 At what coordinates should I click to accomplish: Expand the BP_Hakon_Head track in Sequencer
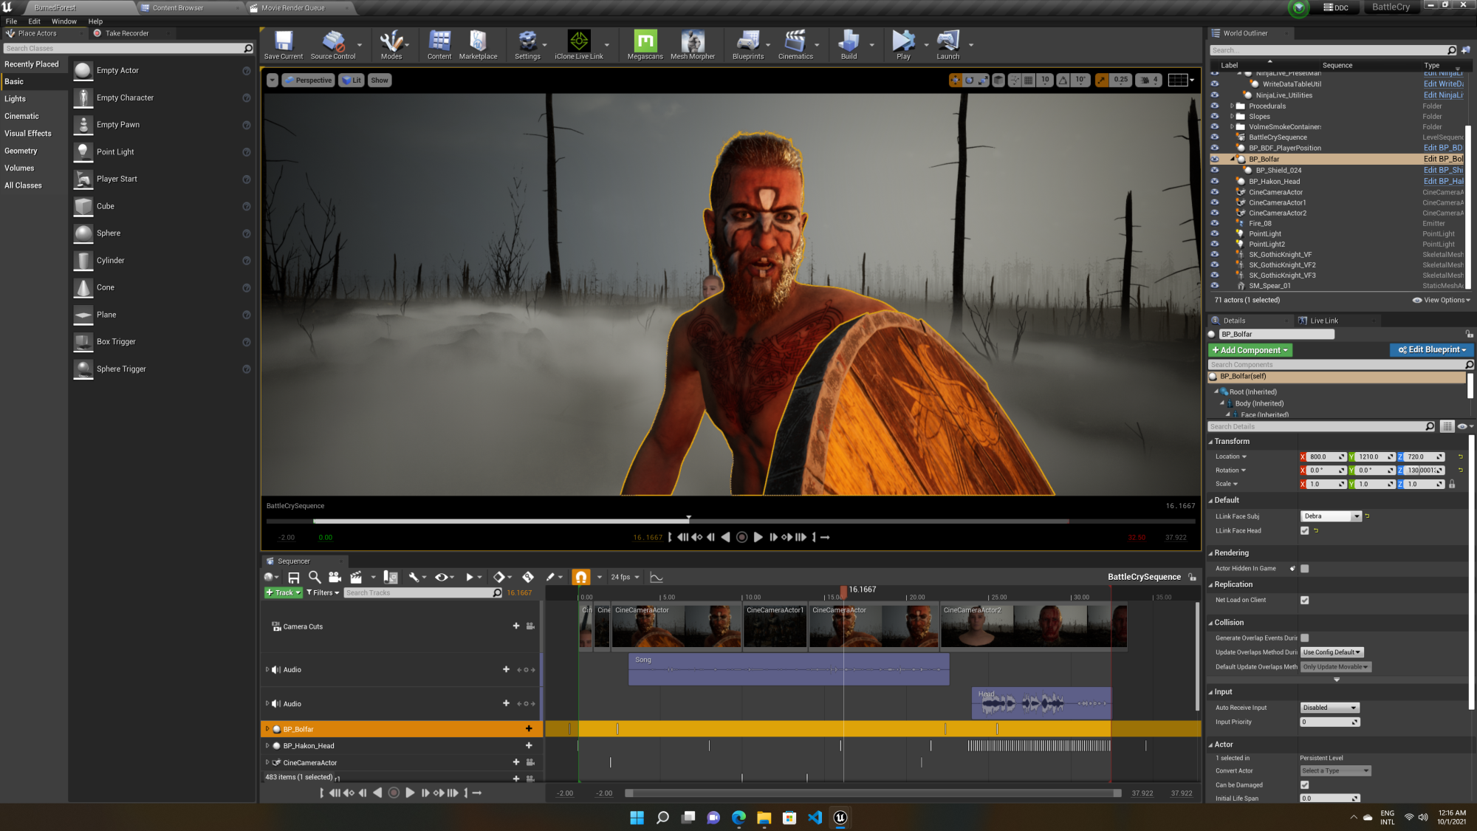pyautogui.click(x=267, y=745)
